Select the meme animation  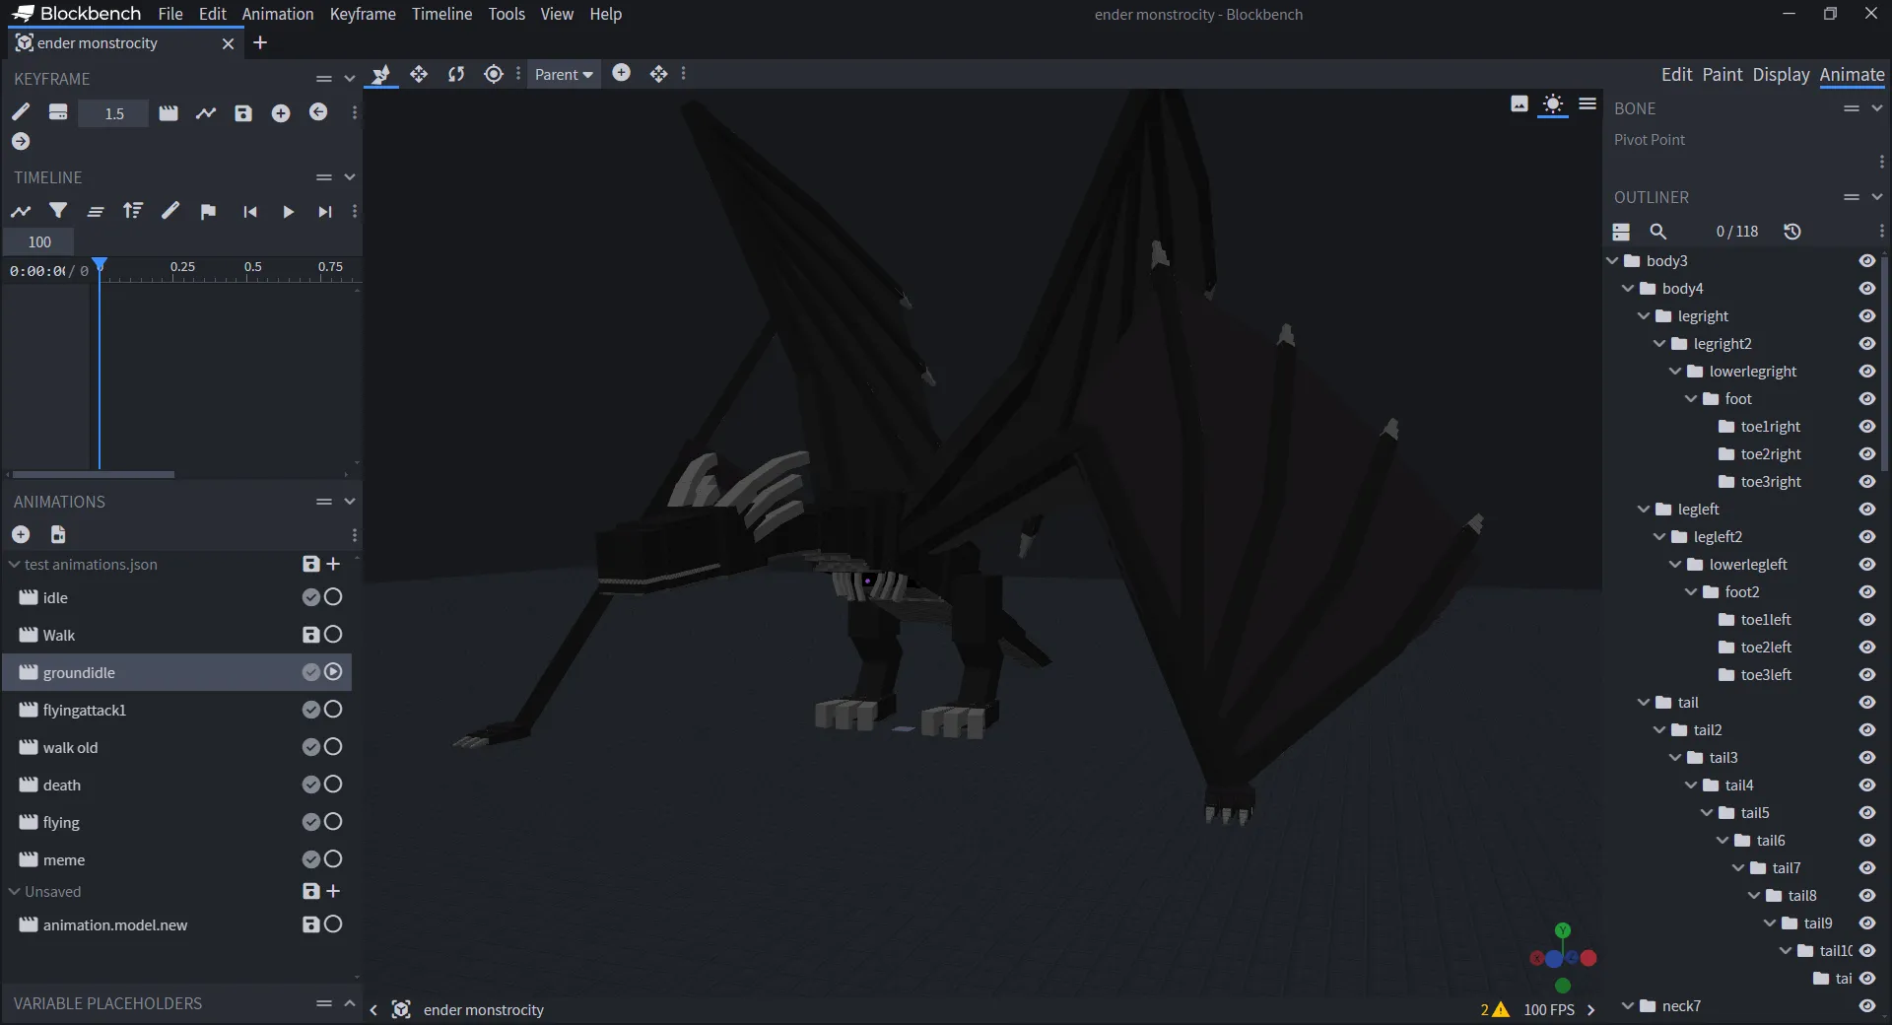point(177,859)
